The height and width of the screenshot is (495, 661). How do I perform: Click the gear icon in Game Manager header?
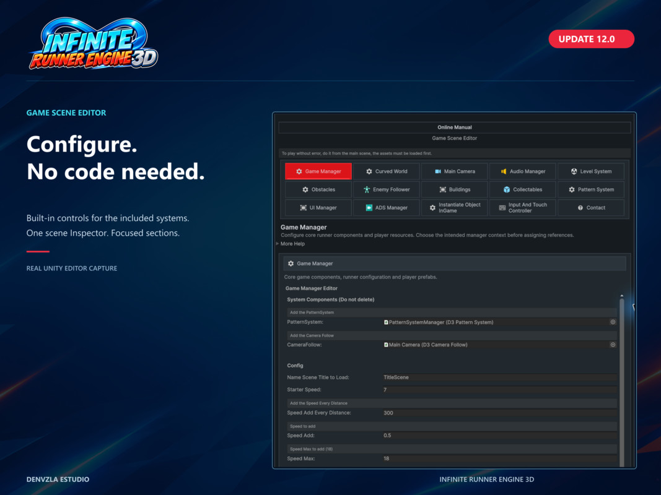click(291, 264)
